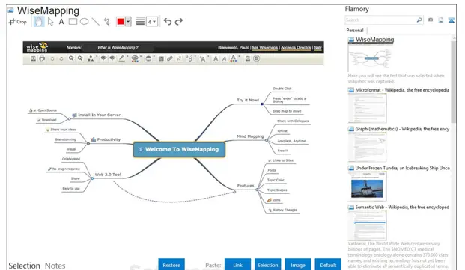Select the arrow pointer tool
The width and height of the screenshot is (465, 270).
click(50, 22)
